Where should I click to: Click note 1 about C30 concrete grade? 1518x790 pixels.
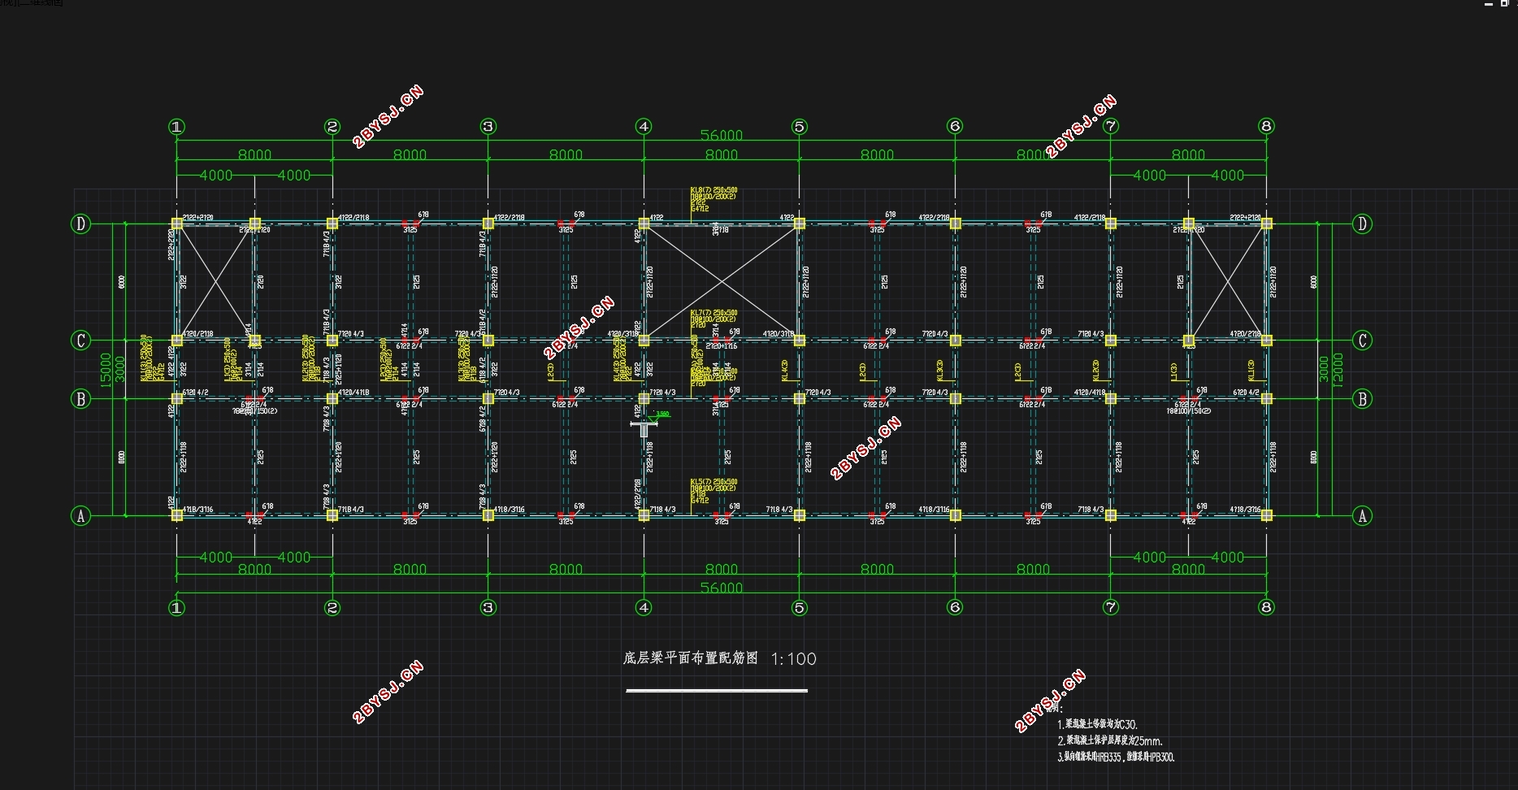tap(1098, 724)
